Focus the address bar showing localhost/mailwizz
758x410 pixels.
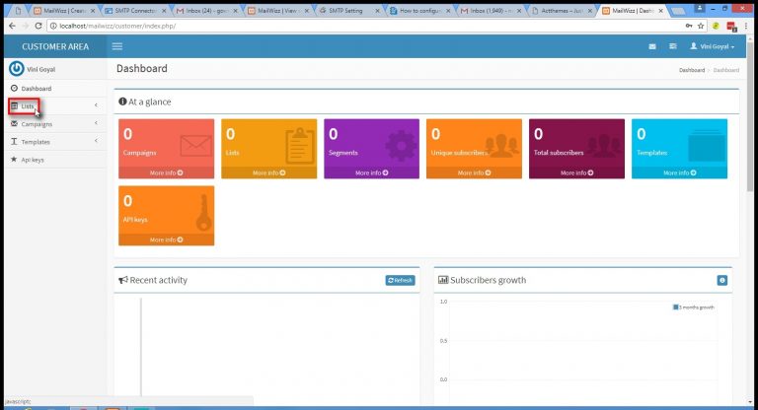click(x=365, y=26)
